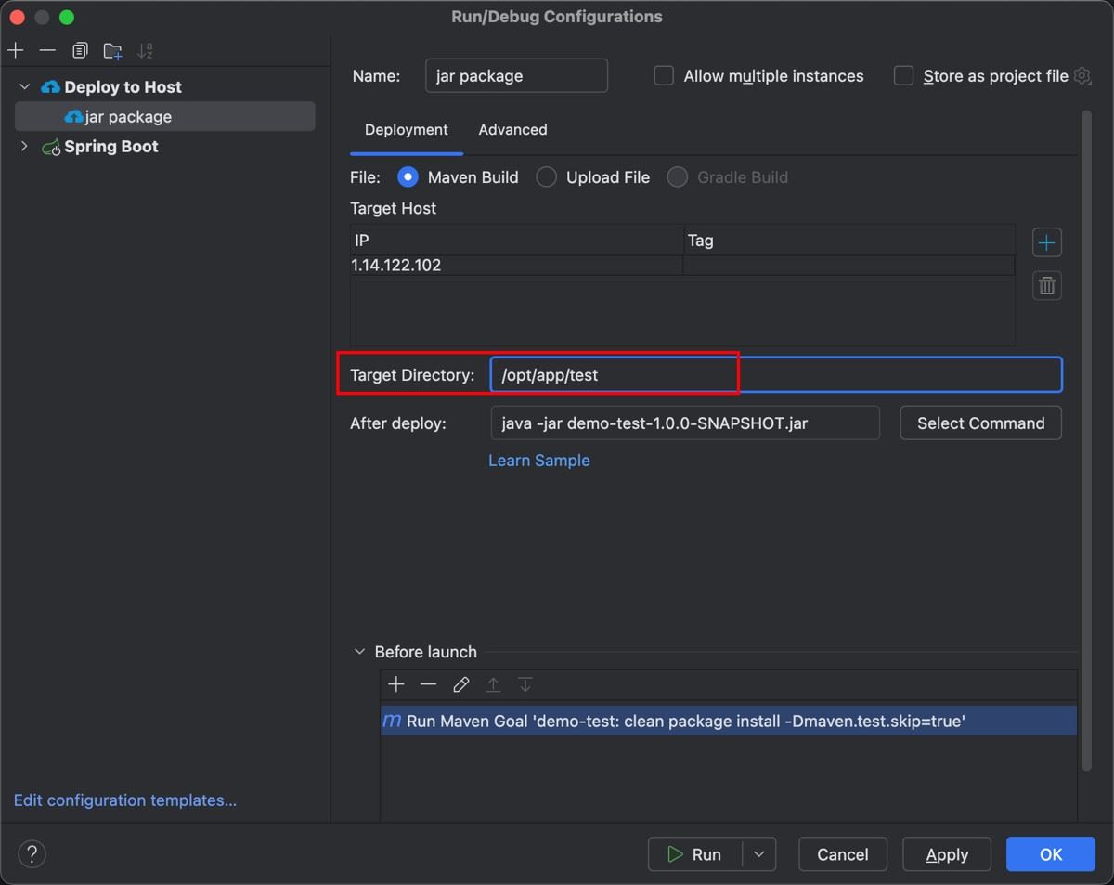Click the edit pencil icon in Before launch
The width and height of the screenshot is (1114, 885).
coord(460,685)
